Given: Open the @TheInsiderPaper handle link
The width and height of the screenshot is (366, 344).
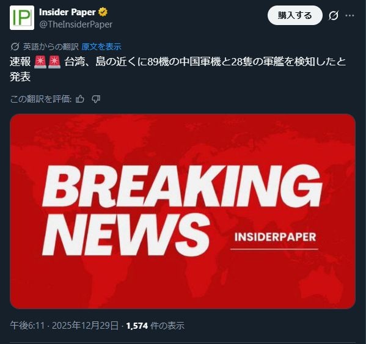Looking at the screenshot, I should pos(76,24).
